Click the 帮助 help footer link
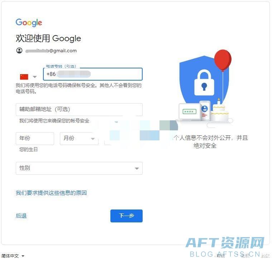 pyautogui.click(x=221, y=256)
